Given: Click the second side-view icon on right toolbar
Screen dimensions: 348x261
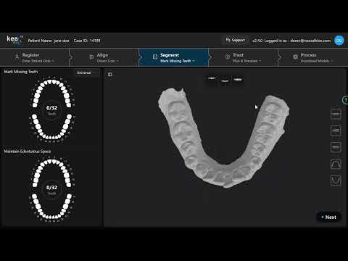Looking at the screenshot, I should pos(336,130).
